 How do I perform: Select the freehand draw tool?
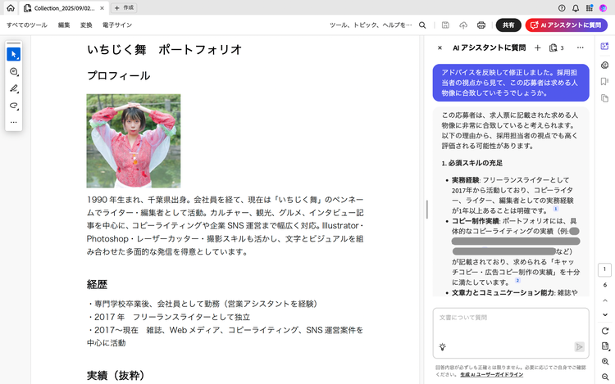point(14,106)
